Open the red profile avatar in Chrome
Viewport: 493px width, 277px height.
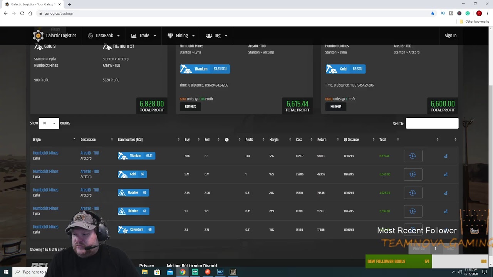tap(479, 13)
